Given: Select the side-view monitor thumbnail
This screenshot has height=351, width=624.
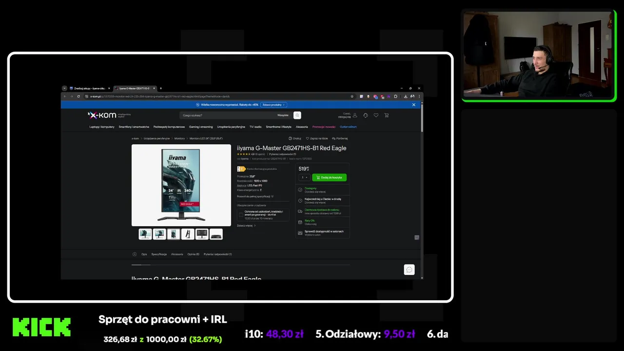Looking at the screenshot, I should point(188,234).
